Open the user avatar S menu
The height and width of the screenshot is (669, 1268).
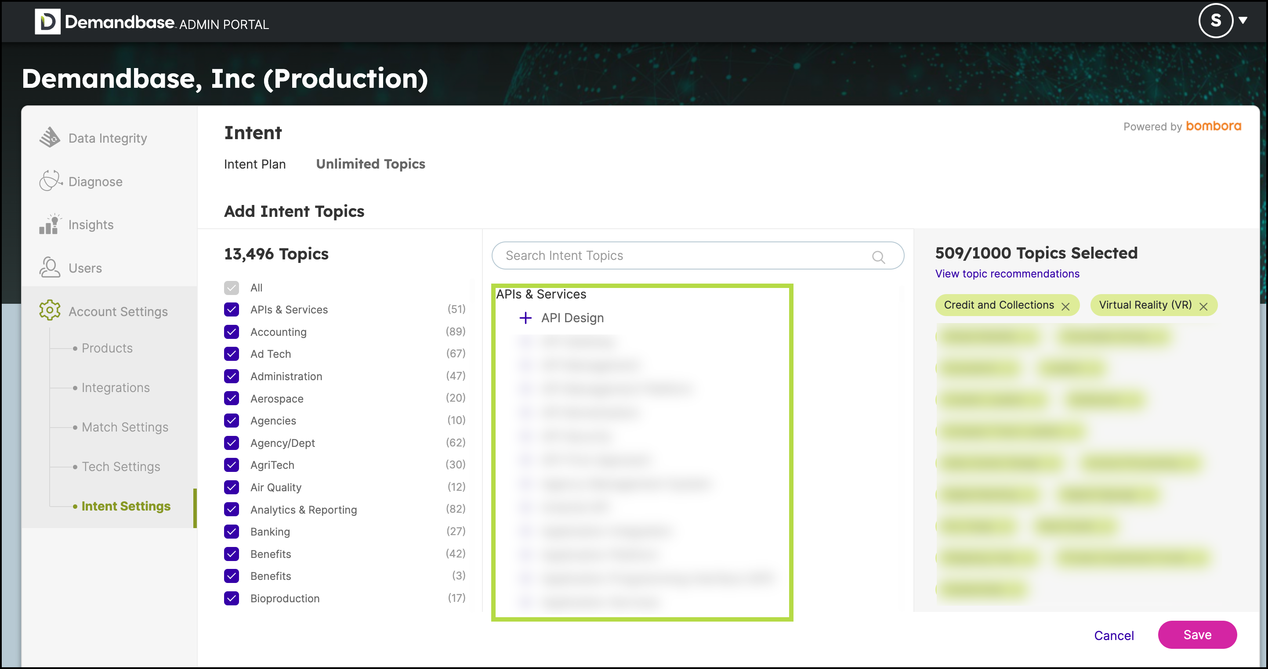click(1215, 21)
